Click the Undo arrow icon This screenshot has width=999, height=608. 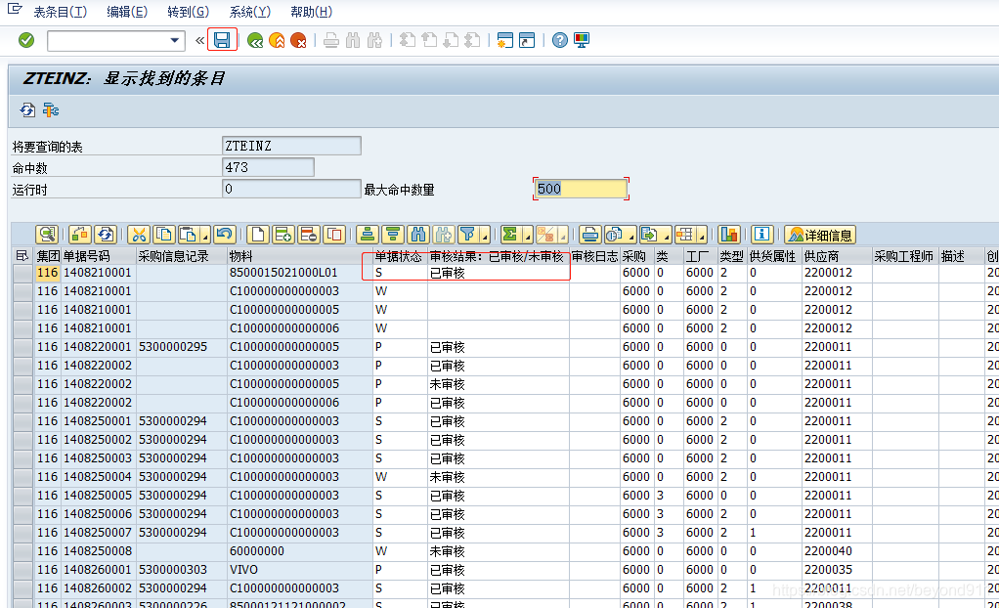[225, 235]
